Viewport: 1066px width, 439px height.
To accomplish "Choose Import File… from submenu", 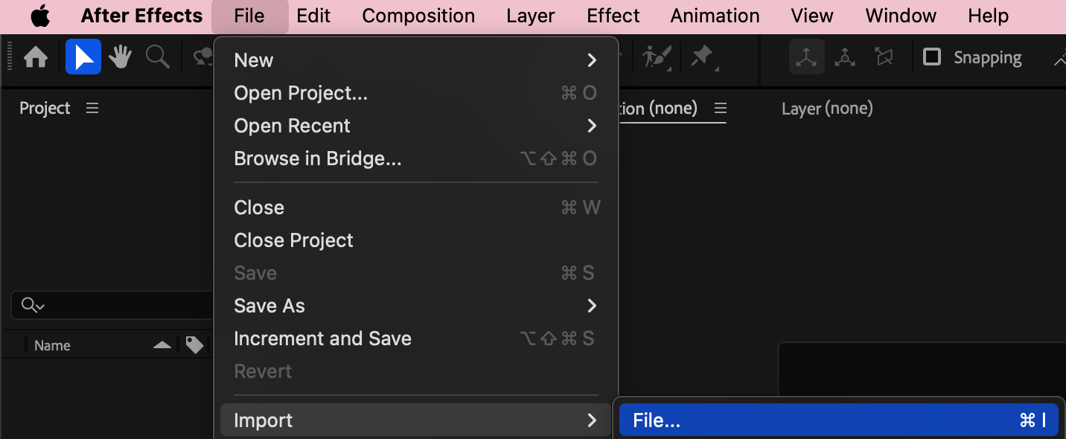I will point(838,420).
